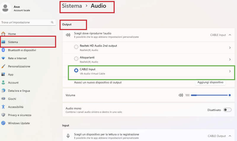Toggle the Audio mono switch
Viewport: 237px width, 141px height.
[x=227, y=110]
